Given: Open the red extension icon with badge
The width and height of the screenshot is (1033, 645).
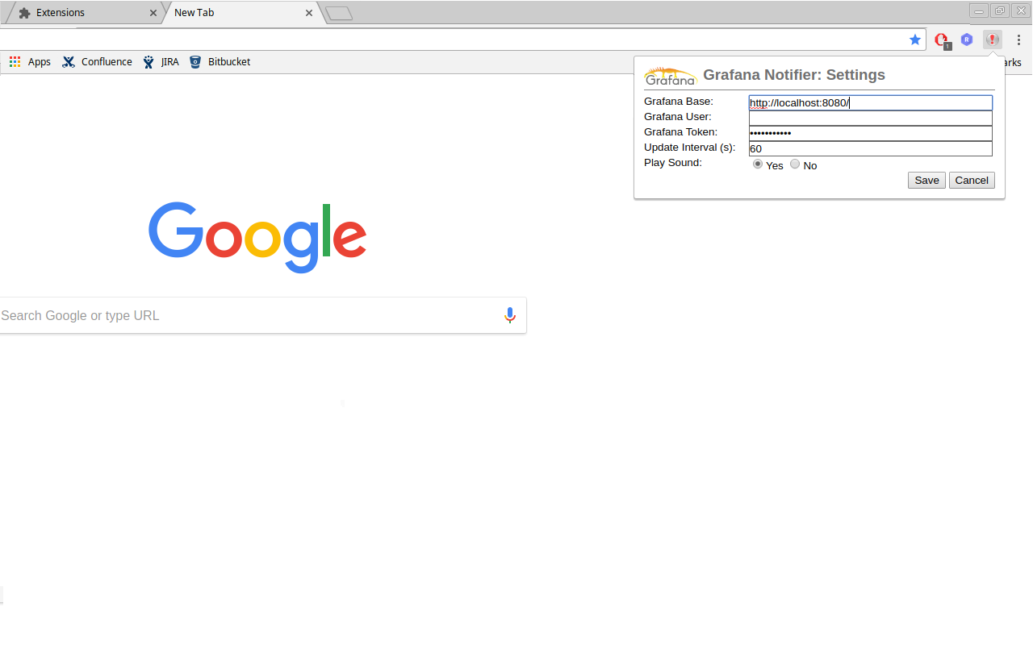Looking at the screenshot, I should click(x=941, y=40).
